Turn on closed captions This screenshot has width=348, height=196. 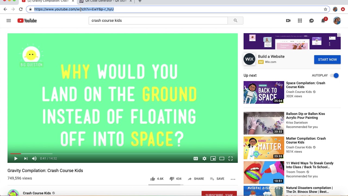(x=196, y=158)
